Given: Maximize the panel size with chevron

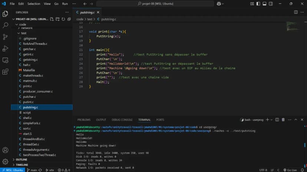Looking at the screenshot, I should click(296, 120).
